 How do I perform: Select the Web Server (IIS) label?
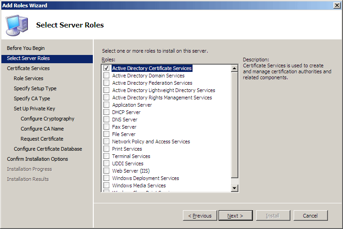(x=131, y=171)
